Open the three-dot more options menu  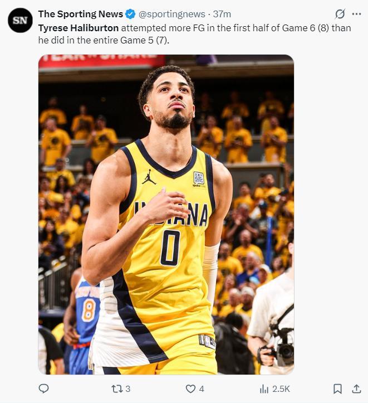pos(357,14)
